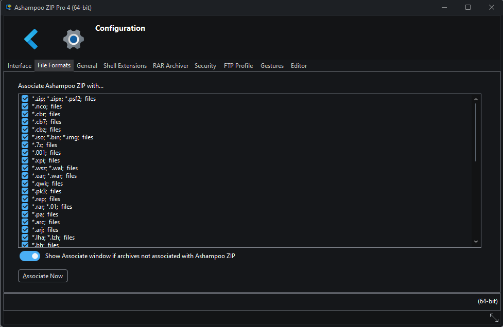Switch to the General tab

point(87,66)
